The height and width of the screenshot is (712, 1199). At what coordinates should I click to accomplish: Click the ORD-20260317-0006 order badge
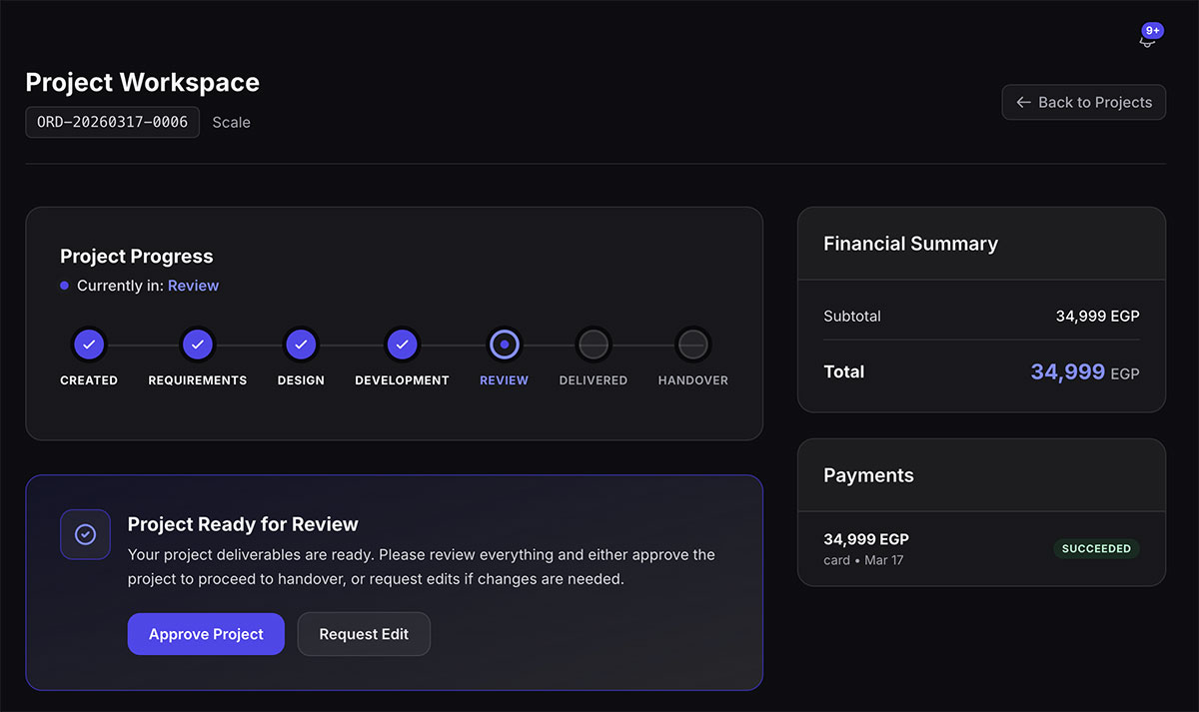112,122
